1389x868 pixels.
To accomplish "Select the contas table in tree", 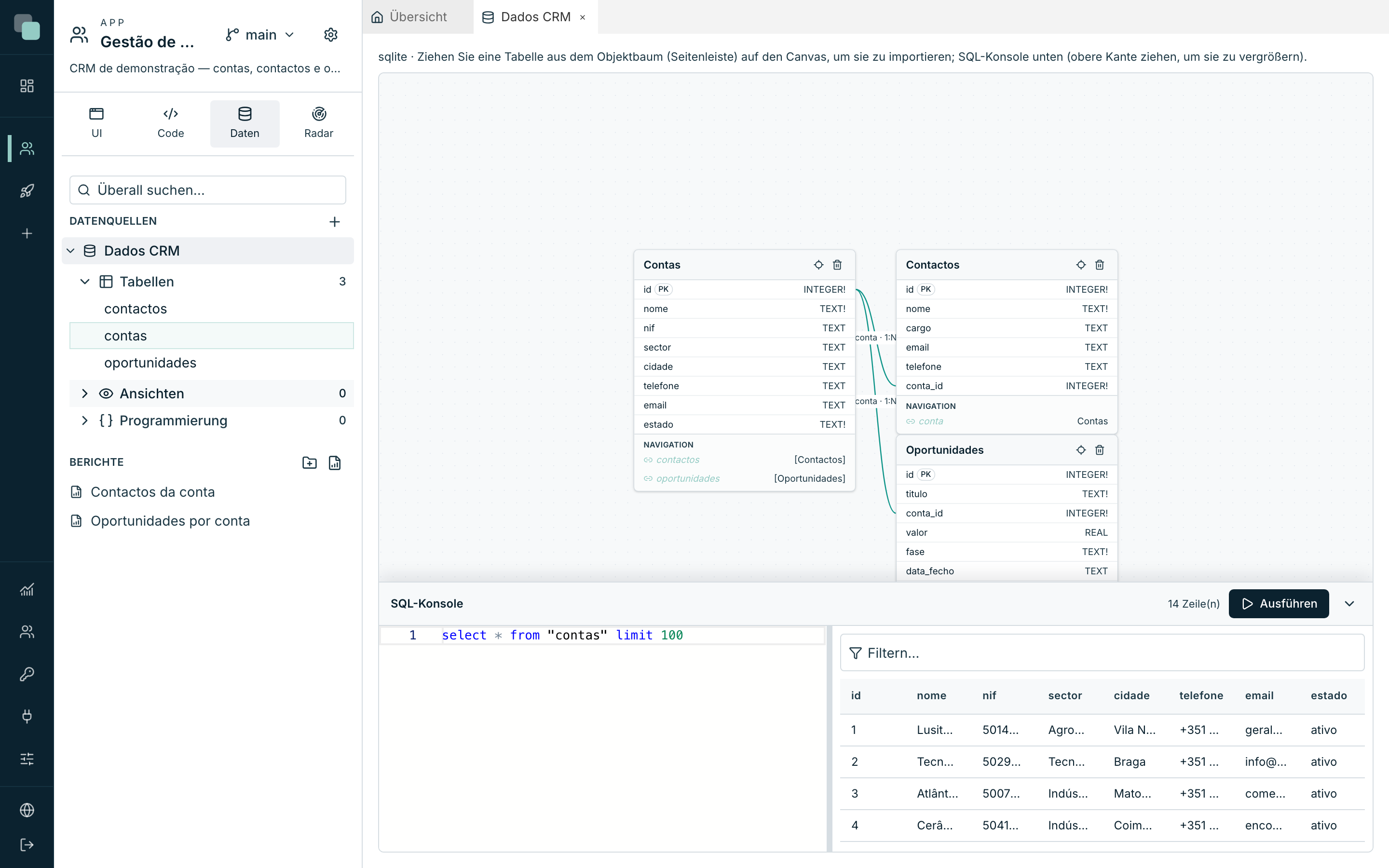I will [x=211, y=336].
